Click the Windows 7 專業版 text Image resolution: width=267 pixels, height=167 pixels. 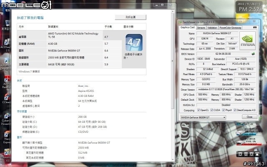[29, 71]
